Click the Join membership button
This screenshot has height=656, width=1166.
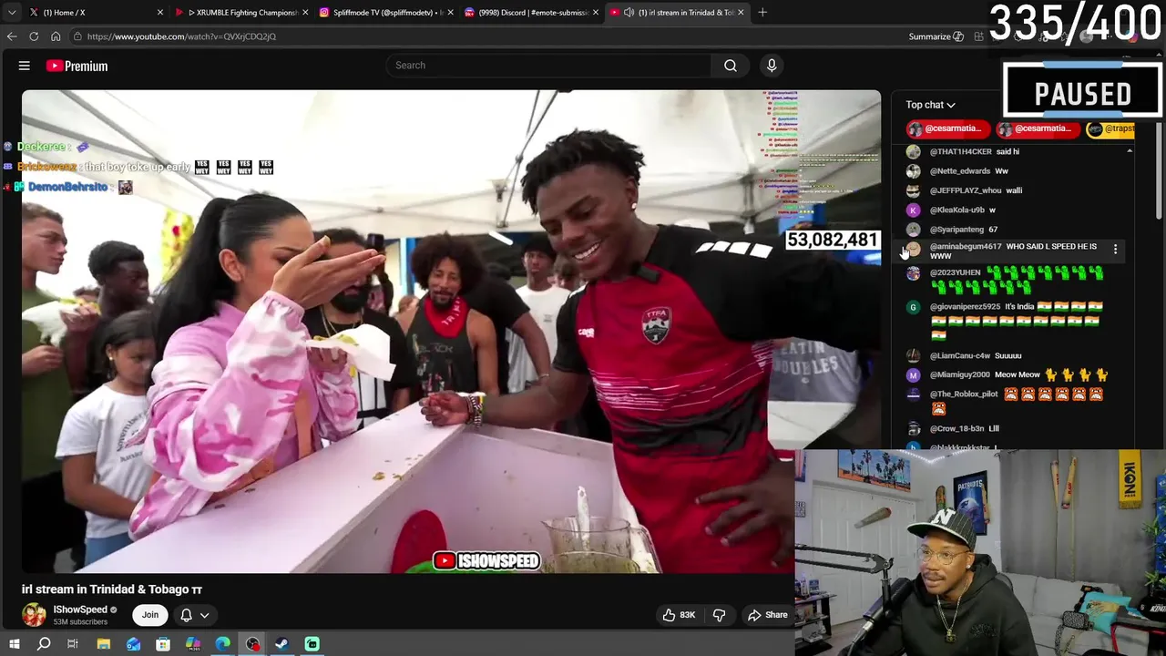point(149,615)
